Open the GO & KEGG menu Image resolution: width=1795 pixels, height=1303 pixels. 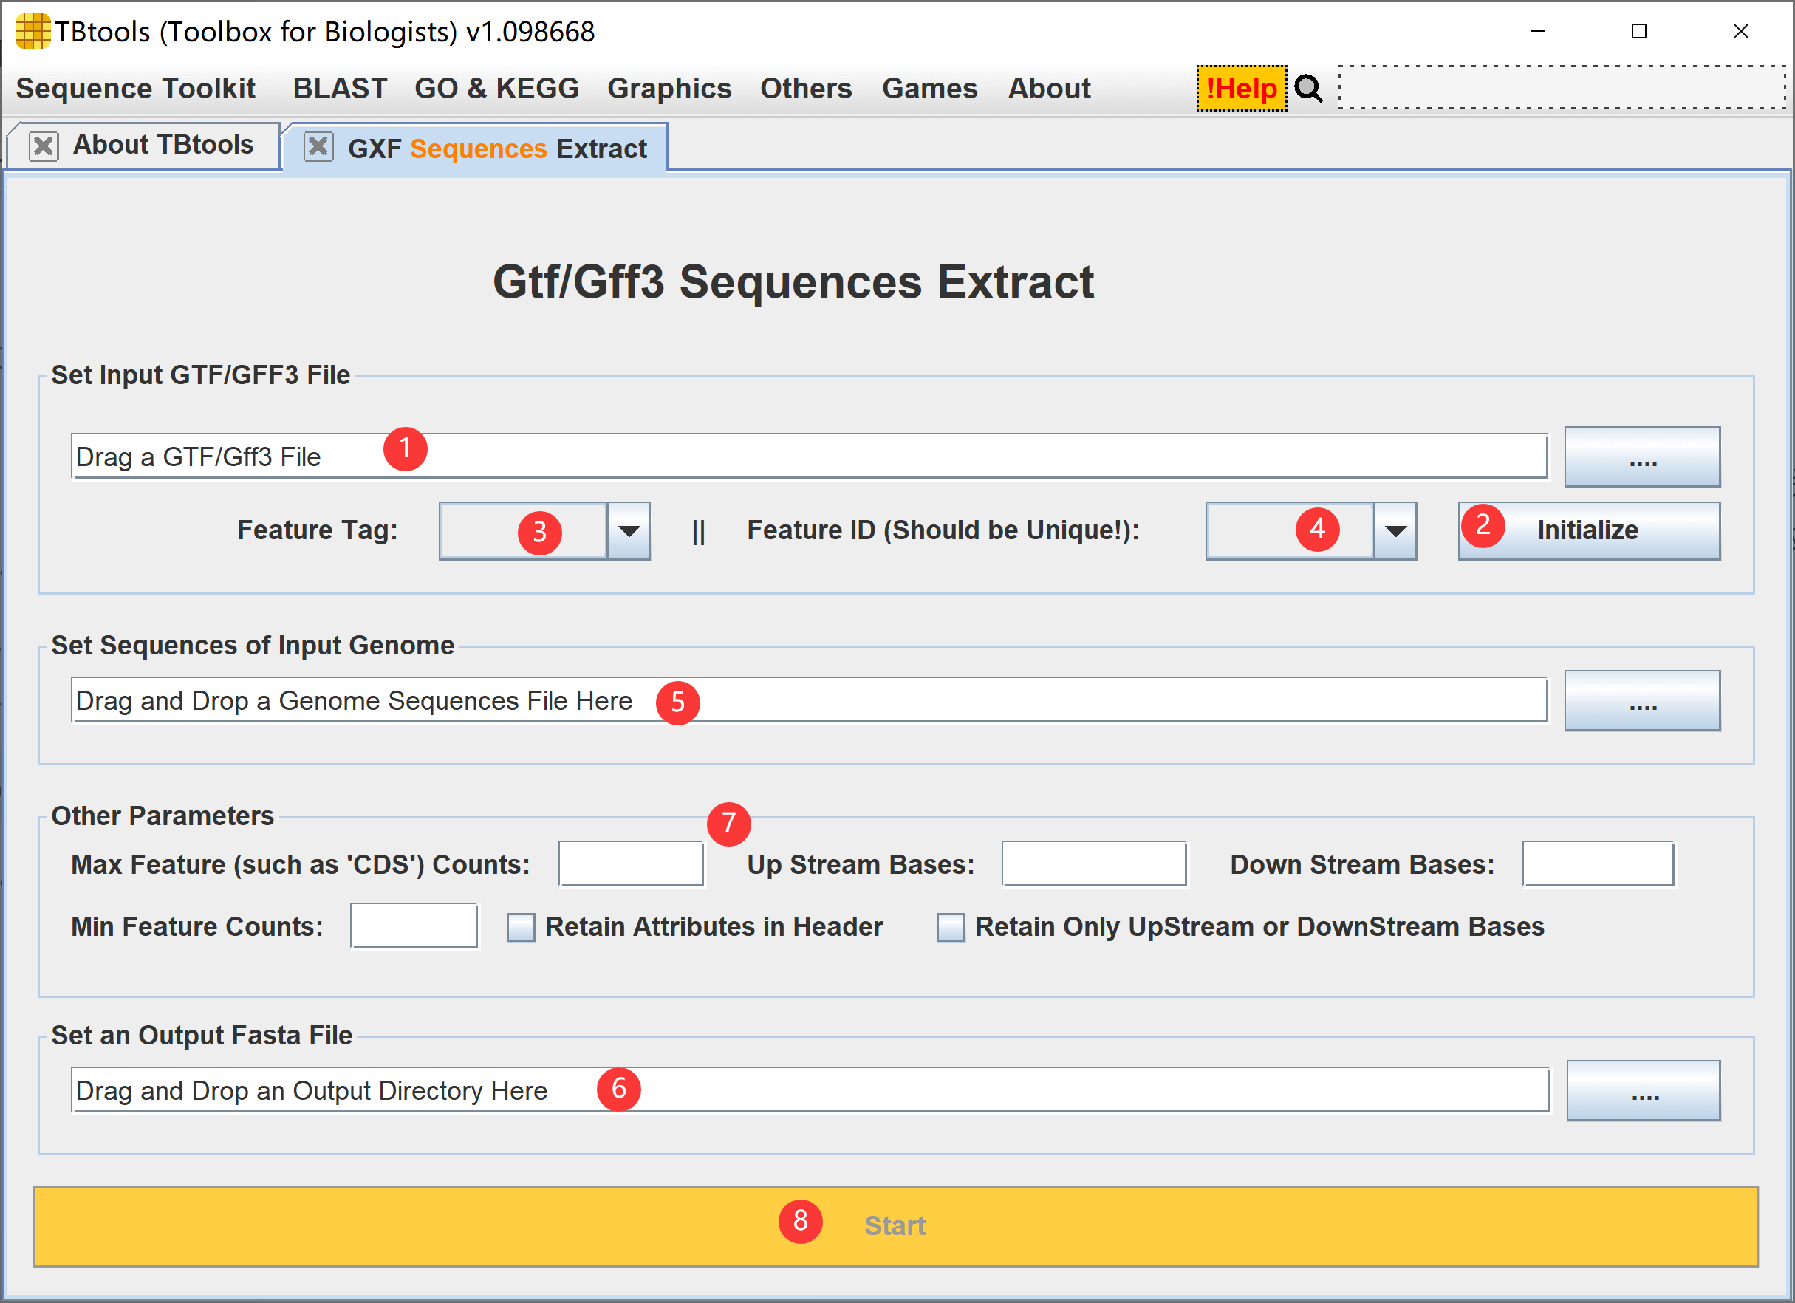496,88
